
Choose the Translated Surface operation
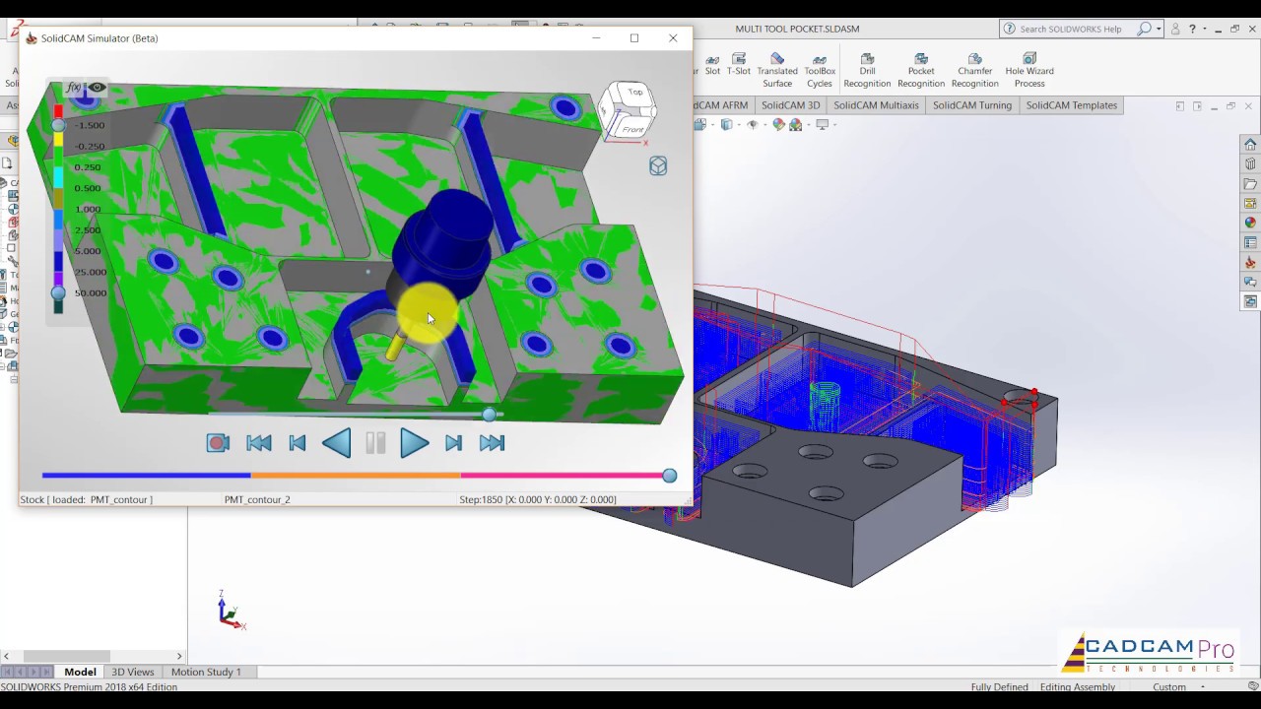click(x=777, y=71)
